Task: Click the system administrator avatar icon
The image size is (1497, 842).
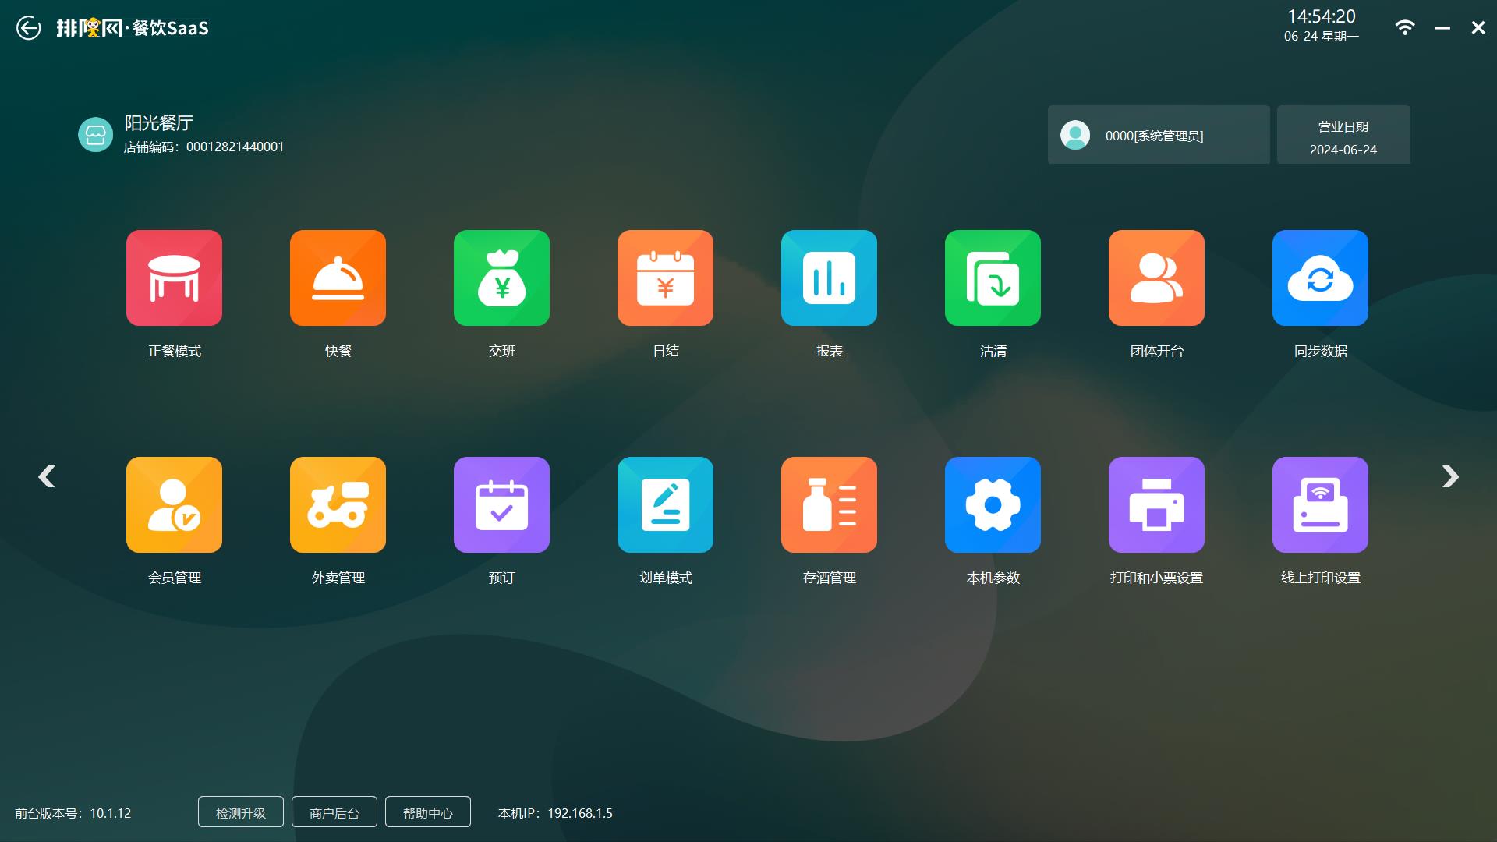Action: 1075,135
